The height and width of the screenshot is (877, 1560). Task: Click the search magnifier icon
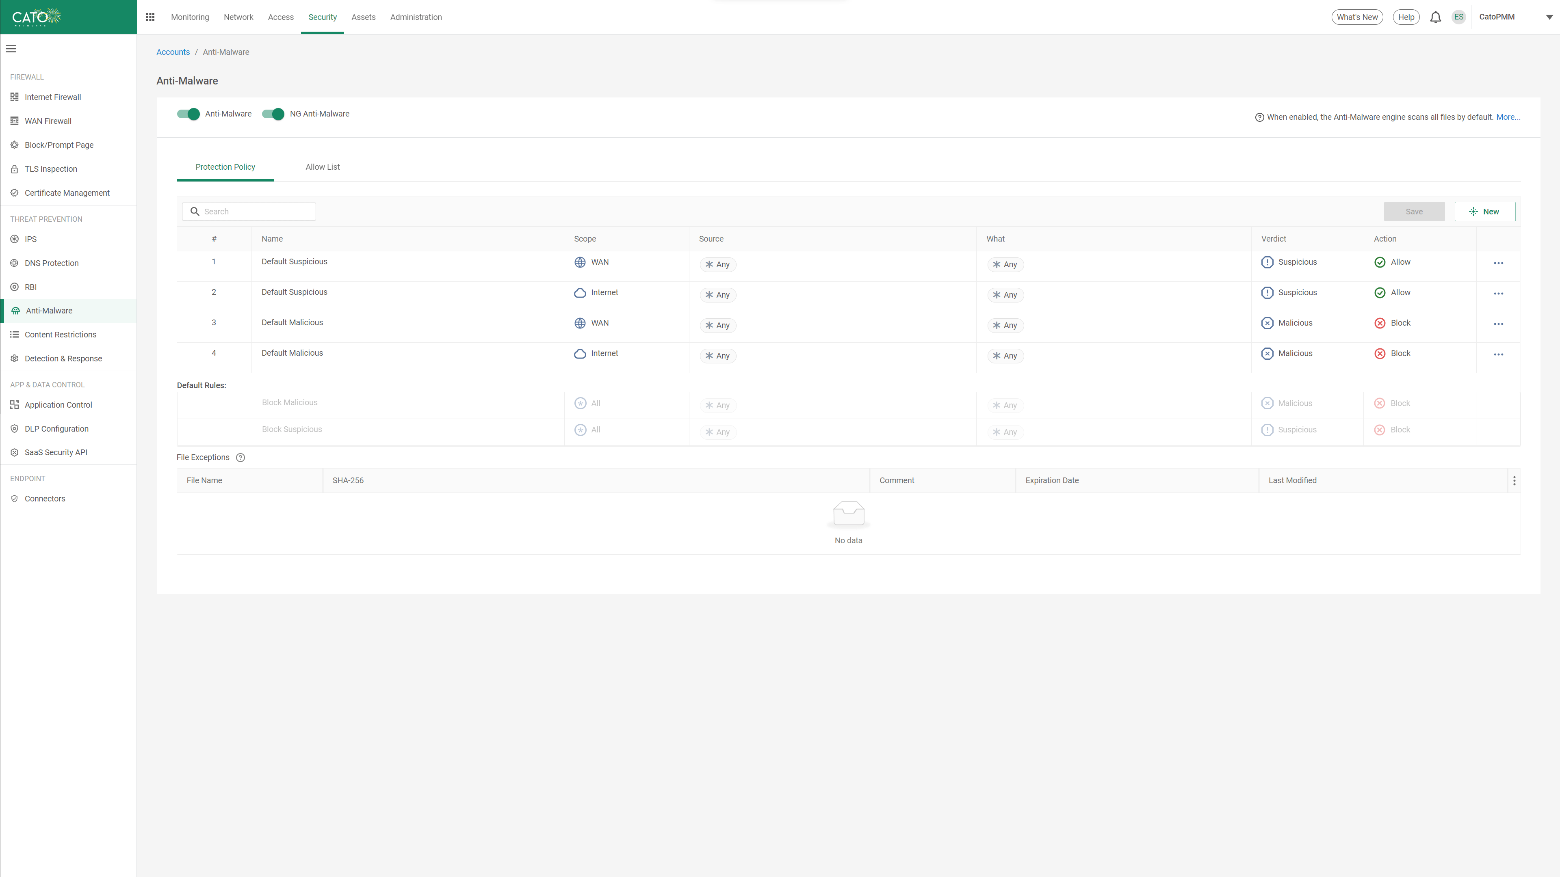point(195,211)
